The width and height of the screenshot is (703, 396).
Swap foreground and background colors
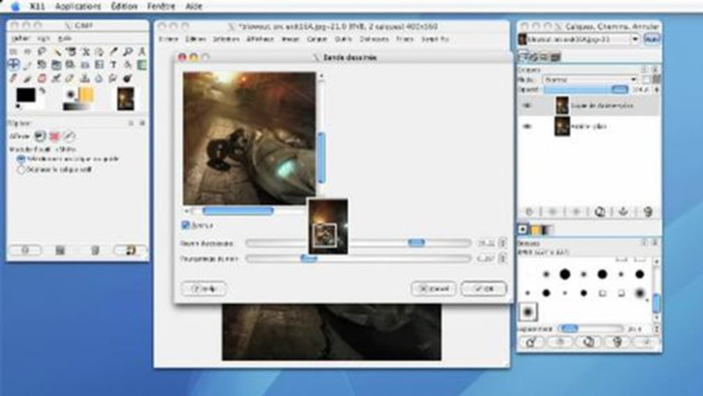tap(42, 91)
